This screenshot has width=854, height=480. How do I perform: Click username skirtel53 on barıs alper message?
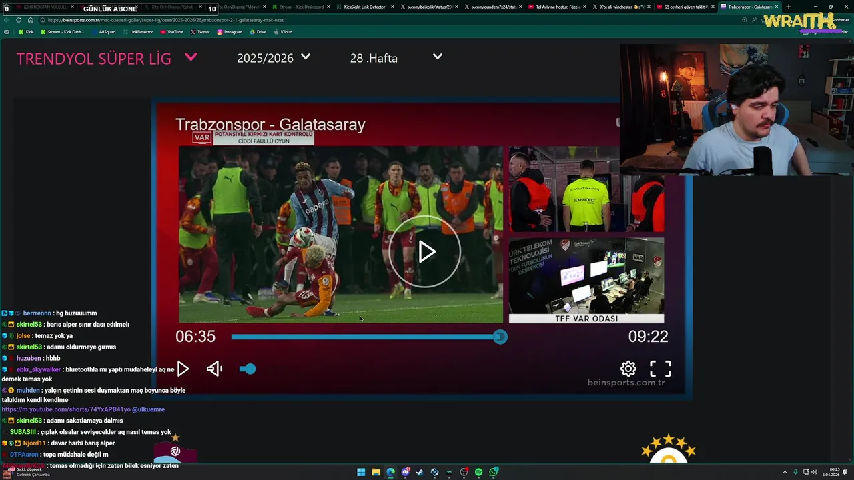(29, 324)
